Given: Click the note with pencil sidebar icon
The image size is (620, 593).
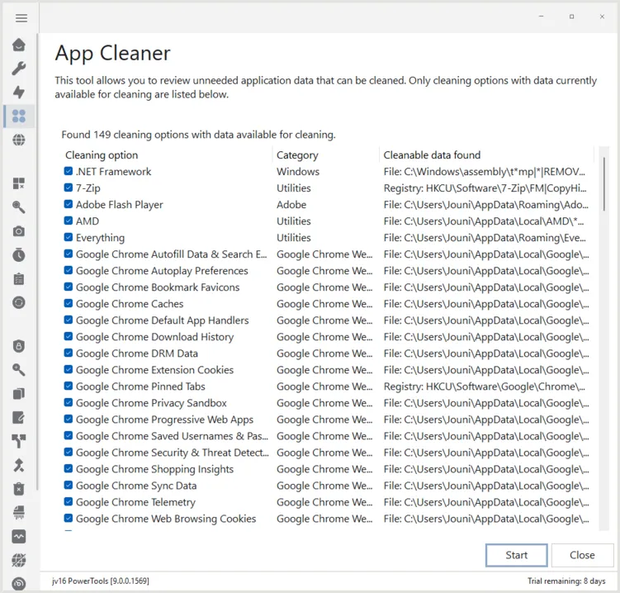Looking at the screenshot, I should click(x=19, y=417).
